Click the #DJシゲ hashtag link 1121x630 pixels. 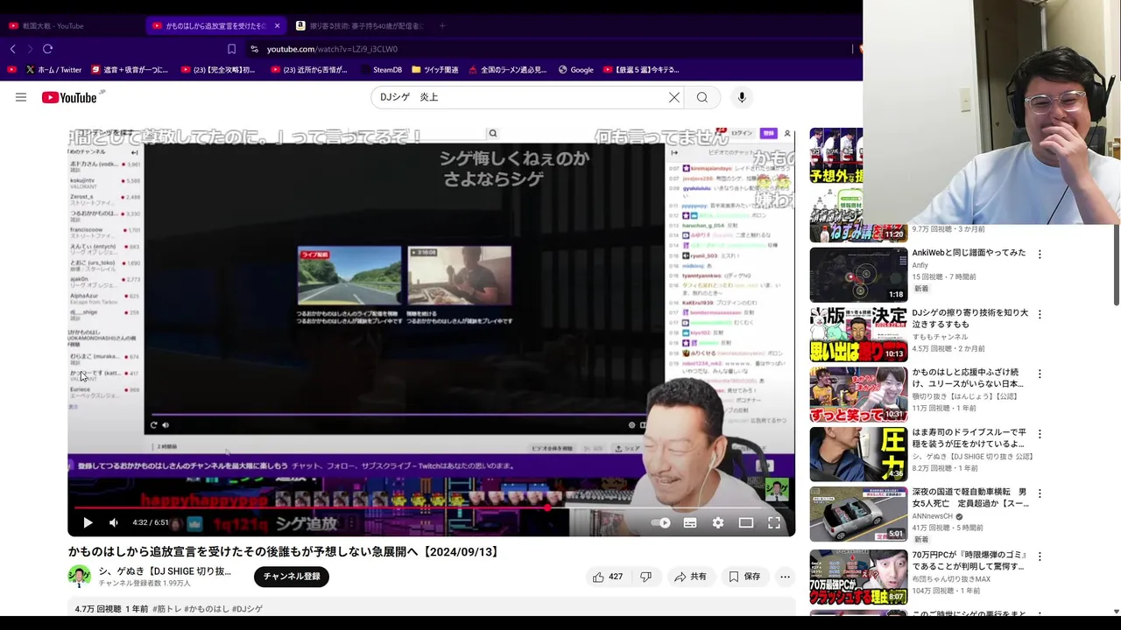[247, 609]
